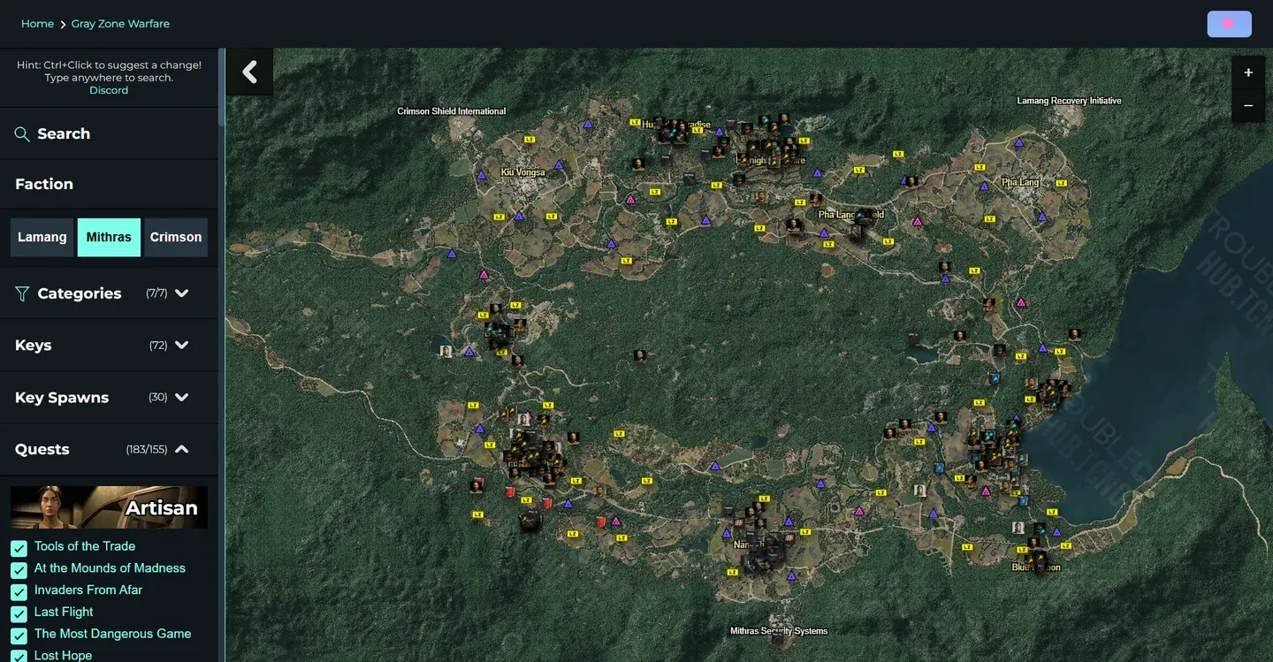This screenshot has height=662, width=1273.
Task: Select the purple triangle south of Nam Thaven cluster
Action: click(x=791, y=575)
